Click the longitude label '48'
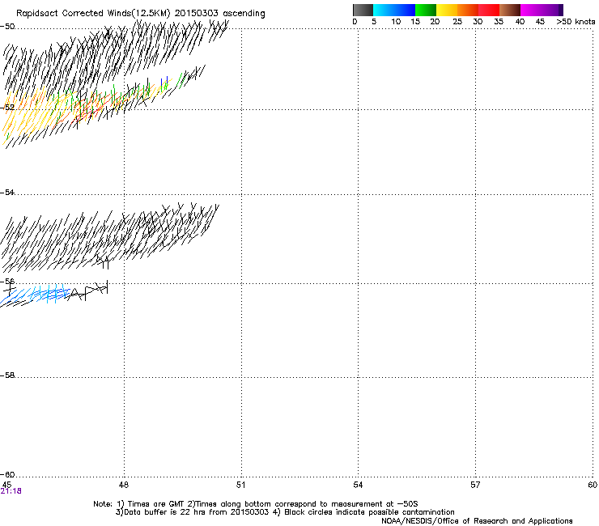This screenshot has height=526, width=599. tap(124, 485)
